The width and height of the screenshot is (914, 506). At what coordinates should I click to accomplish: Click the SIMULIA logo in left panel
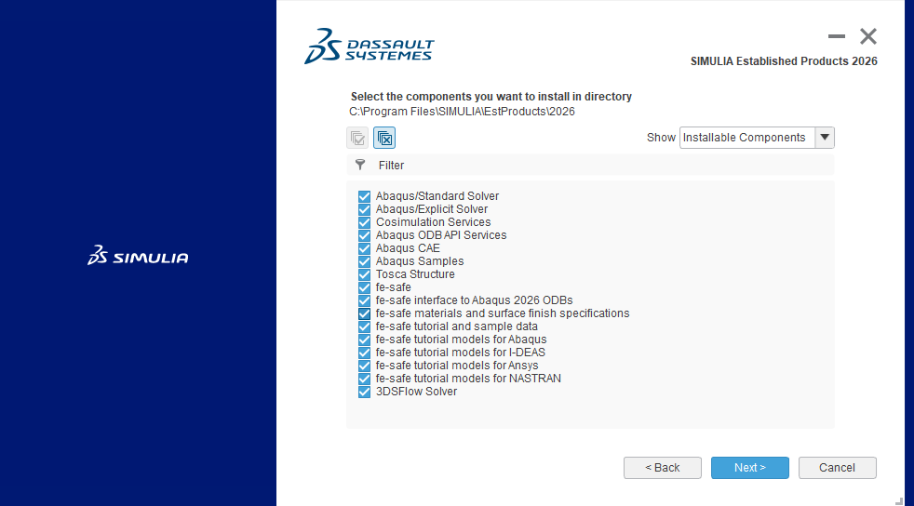[138, 256]
